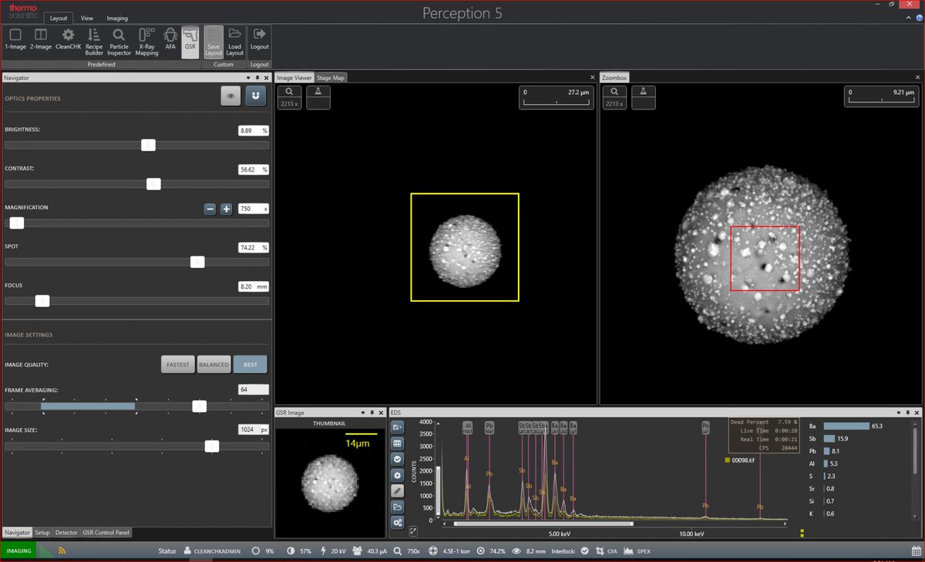Open the Layout ribbon tab
925x562 pixels.
(59, 18)
